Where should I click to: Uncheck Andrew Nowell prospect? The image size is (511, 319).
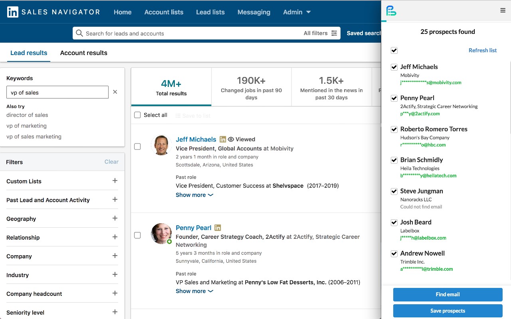(x=394, y=253)
